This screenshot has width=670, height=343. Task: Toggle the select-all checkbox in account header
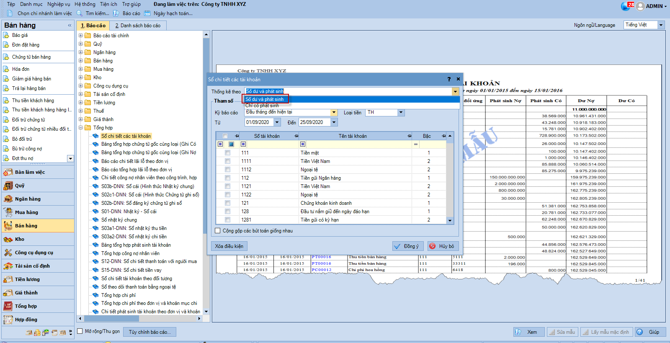pos(225,136)
